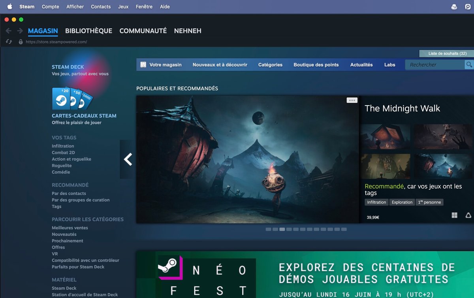The image size is (474, 298).
Task: Select the fourth carousel page dot
Action: tap(289, 229)
